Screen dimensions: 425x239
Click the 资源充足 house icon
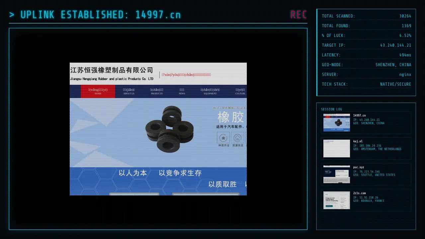237,137
